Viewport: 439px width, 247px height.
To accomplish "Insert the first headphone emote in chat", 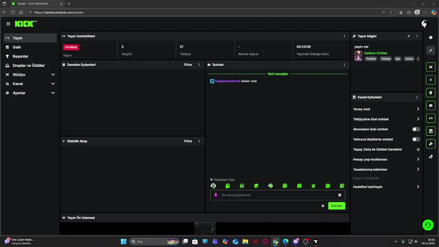I will (x=213, y=186).
